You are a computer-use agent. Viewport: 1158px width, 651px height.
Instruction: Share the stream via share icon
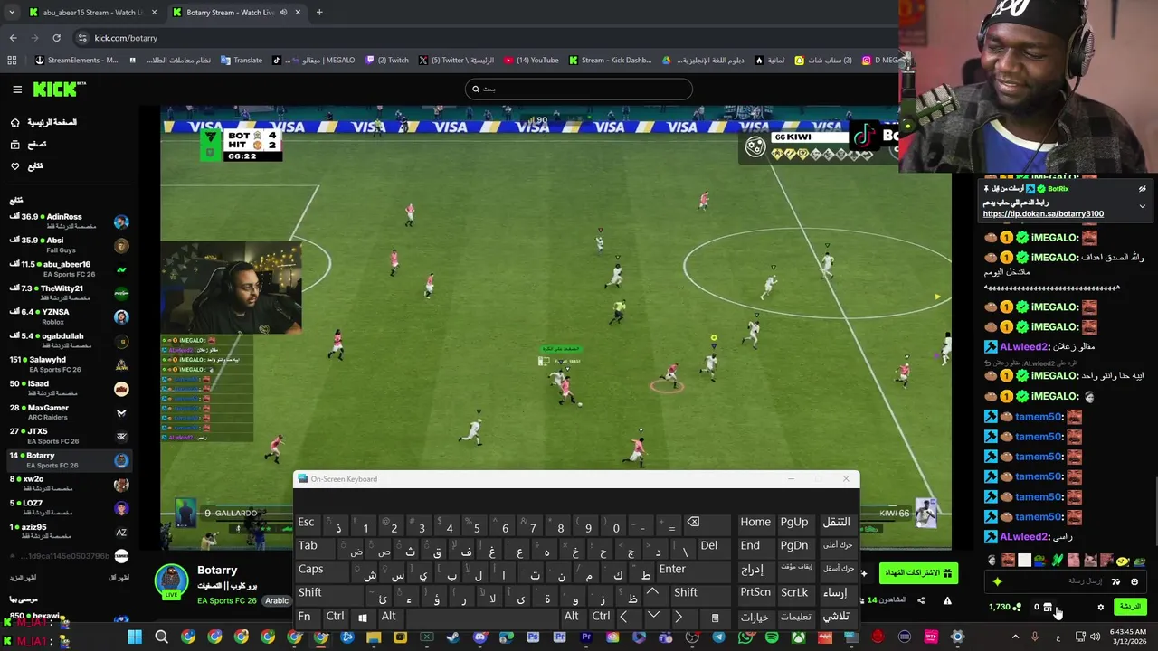(x=921, y=600)
